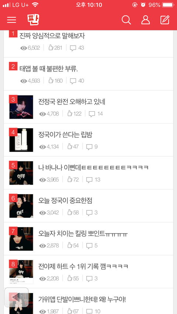Tap comment icon showing 13 comments
Viewport: 177px width, 314px height.
pyautogui.click(x=89, y=180)
